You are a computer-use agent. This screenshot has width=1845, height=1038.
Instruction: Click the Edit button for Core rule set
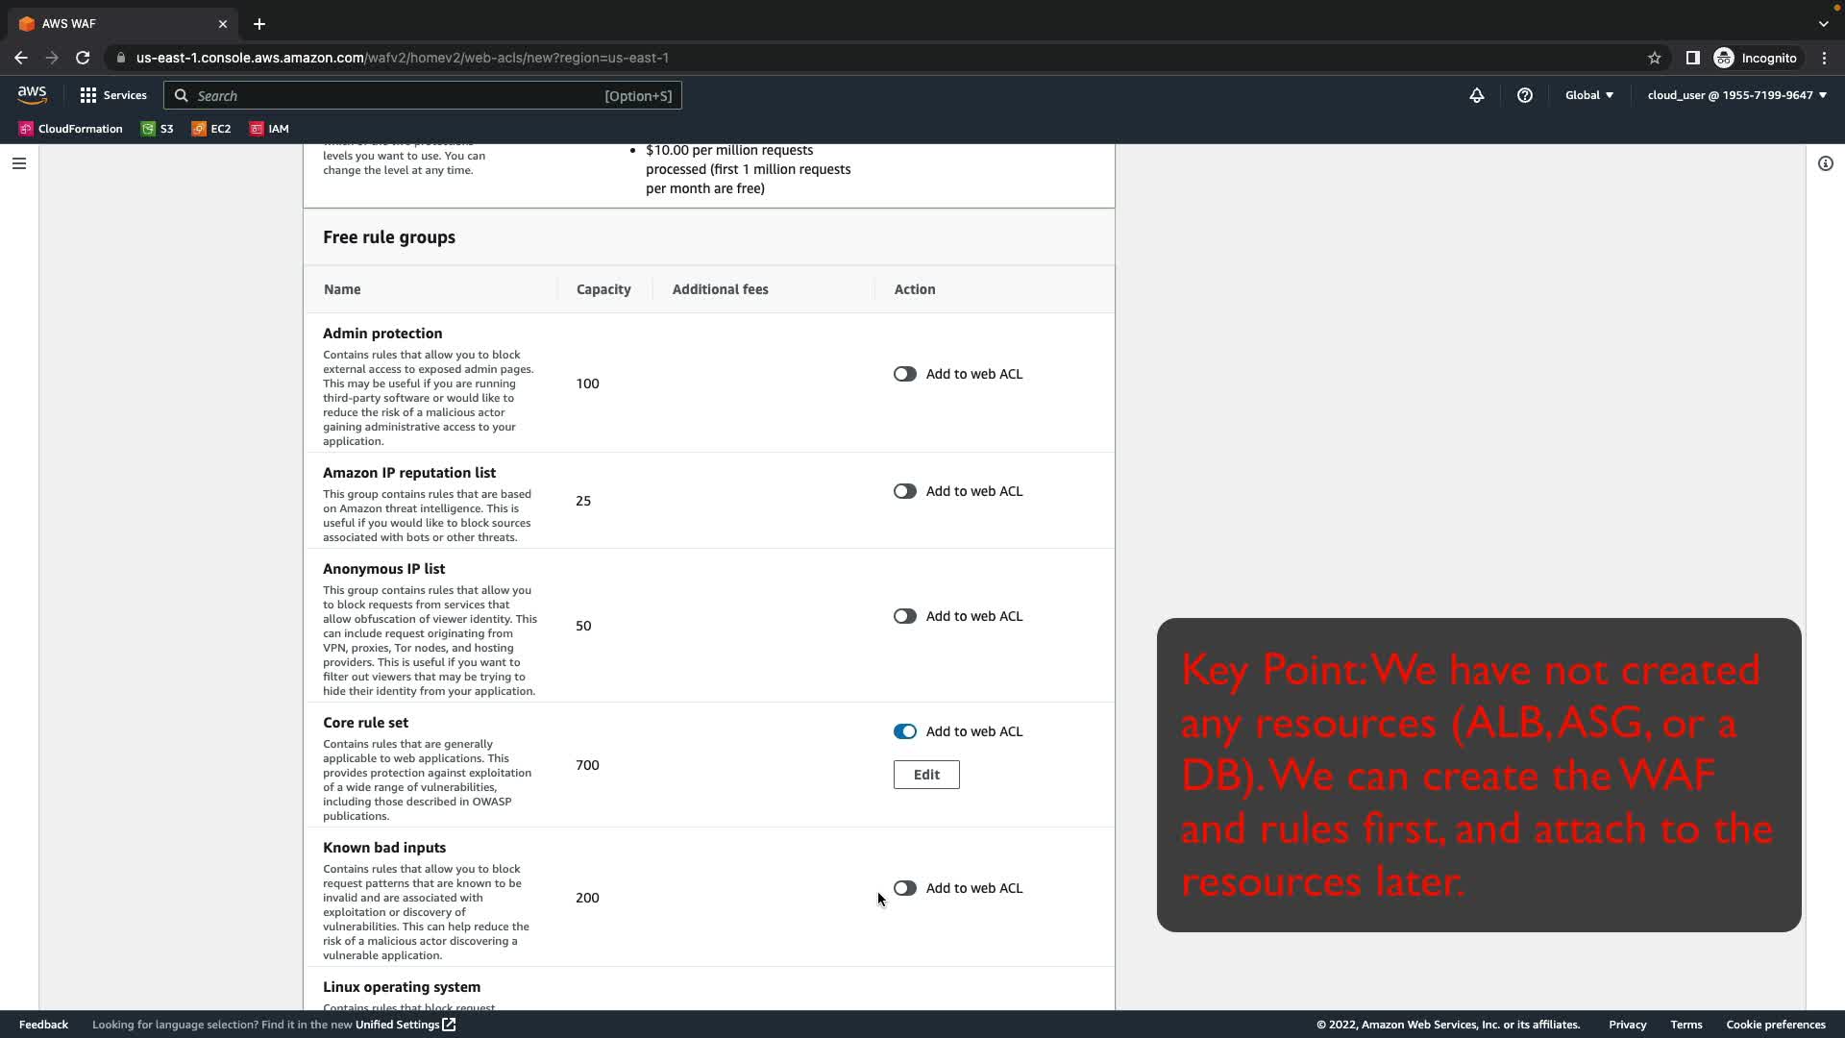pyautogui.click(x=925, y=775)
